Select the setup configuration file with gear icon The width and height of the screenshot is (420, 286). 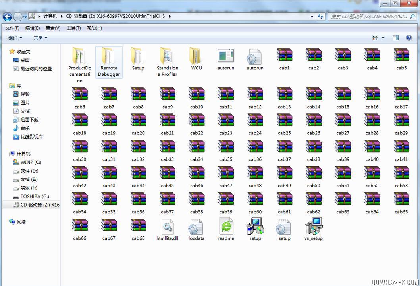point(284,229)
